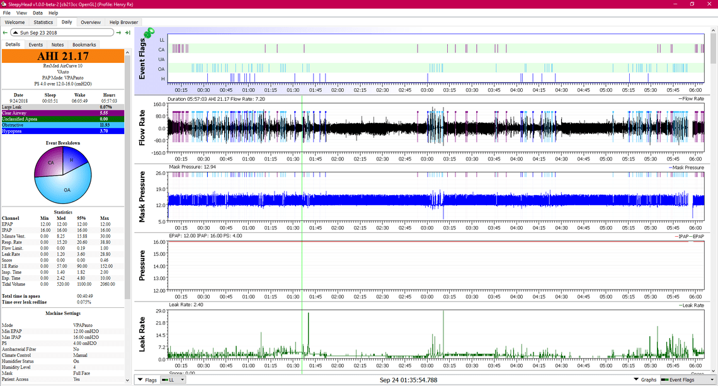The width and height of the screenshot is (718, 386).
Task: Open the Notes sub-tab
Action: (x=57, y=45)
